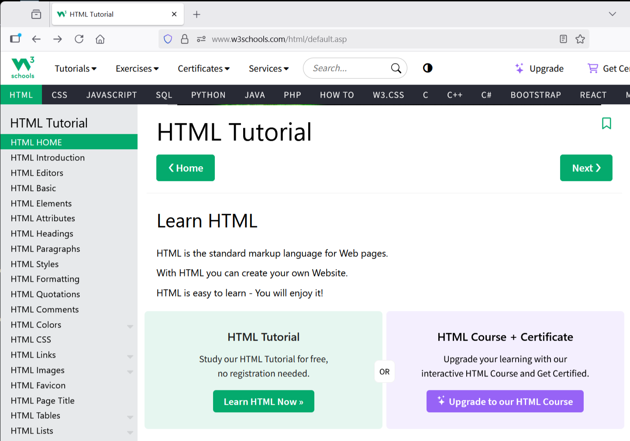Toggle dark mode contrast icon
This screenshot has width=630, height=441.
pos(427,68)
